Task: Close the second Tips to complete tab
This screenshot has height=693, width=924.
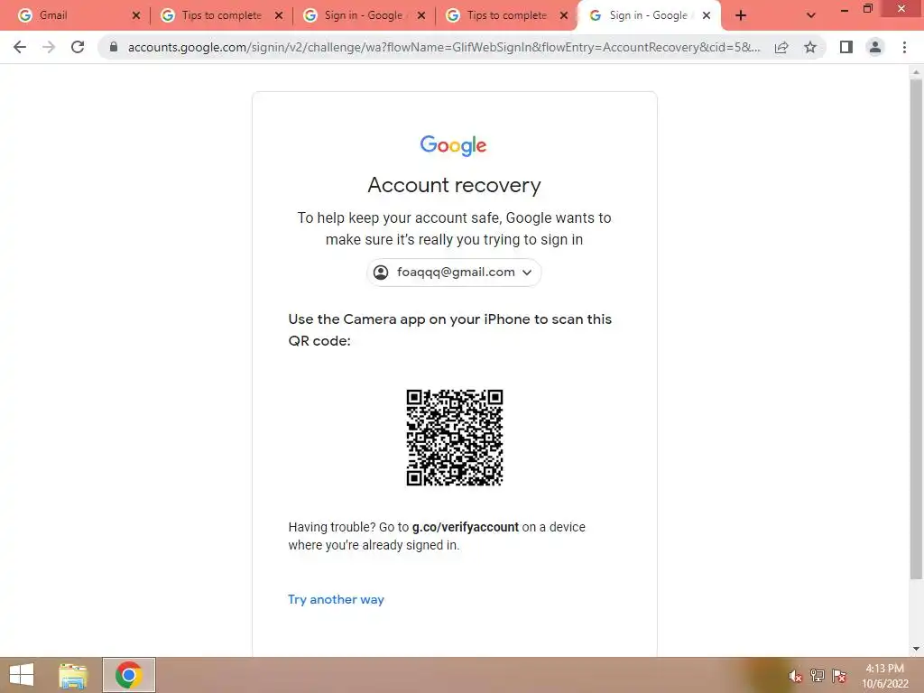Action: tap(564, 15)
